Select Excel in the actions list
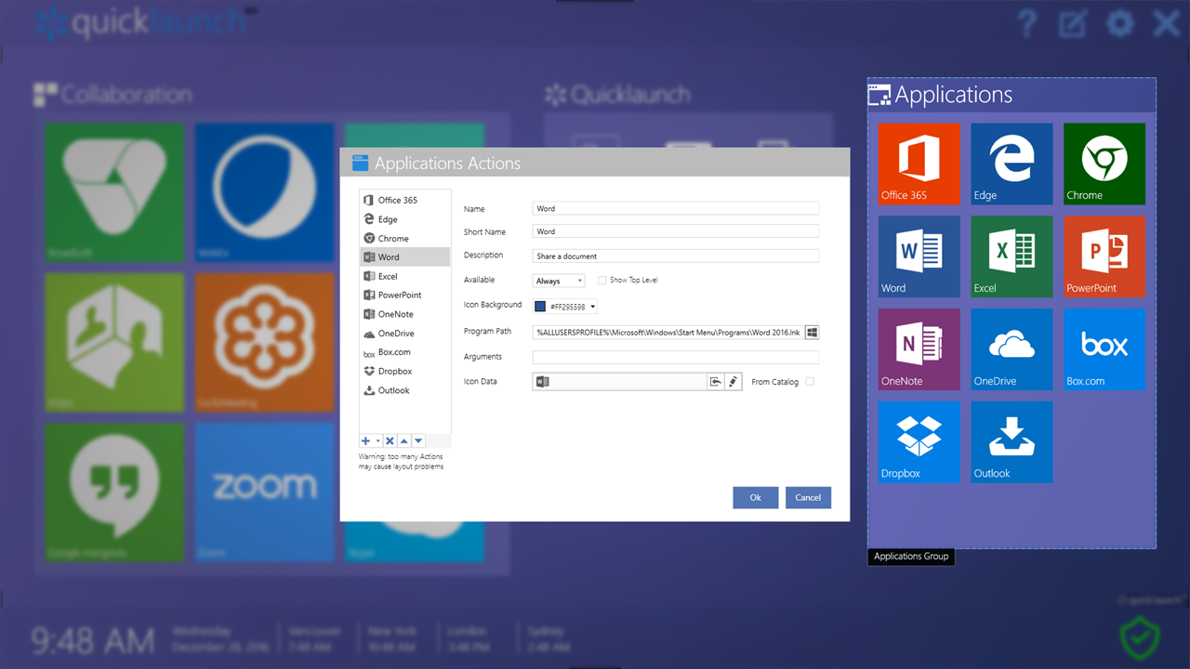The height and width of the screenshot is (669, 1190). click(405, 276)
